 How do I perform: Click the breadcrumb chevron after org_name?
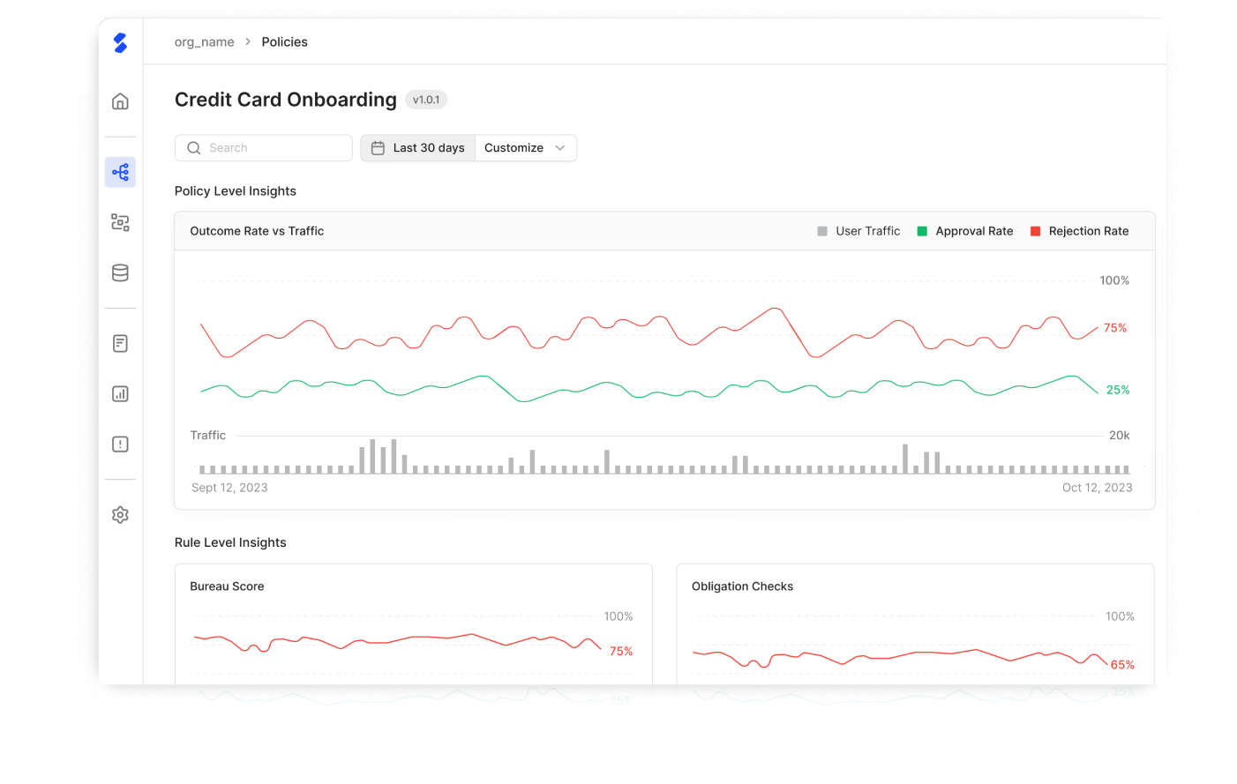point(248,42)
